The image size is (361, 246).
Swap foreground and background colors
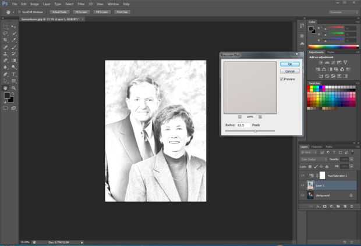click(13, 94)
